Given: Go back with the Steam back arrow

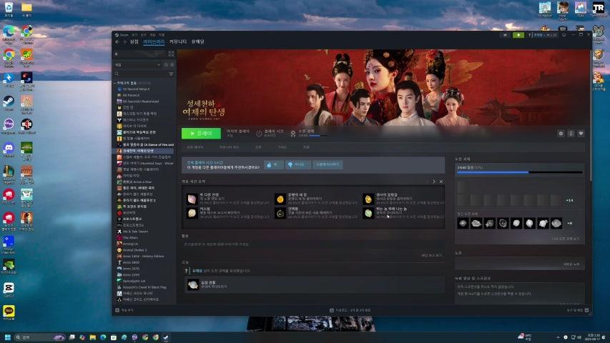Looking at the screenshot, I should (117, 41).
